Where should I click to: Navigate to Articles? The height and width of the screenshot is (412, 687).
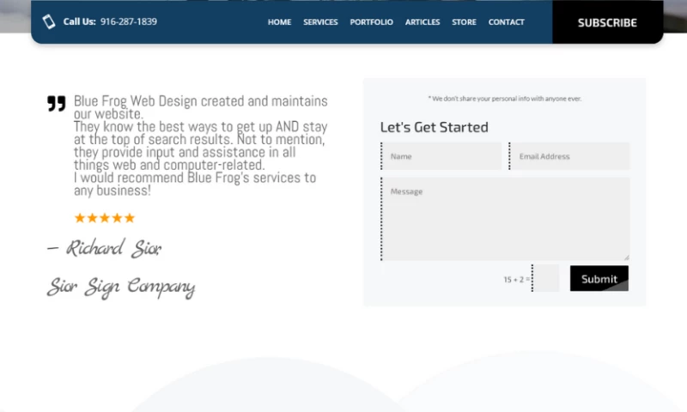pos(423,22)
